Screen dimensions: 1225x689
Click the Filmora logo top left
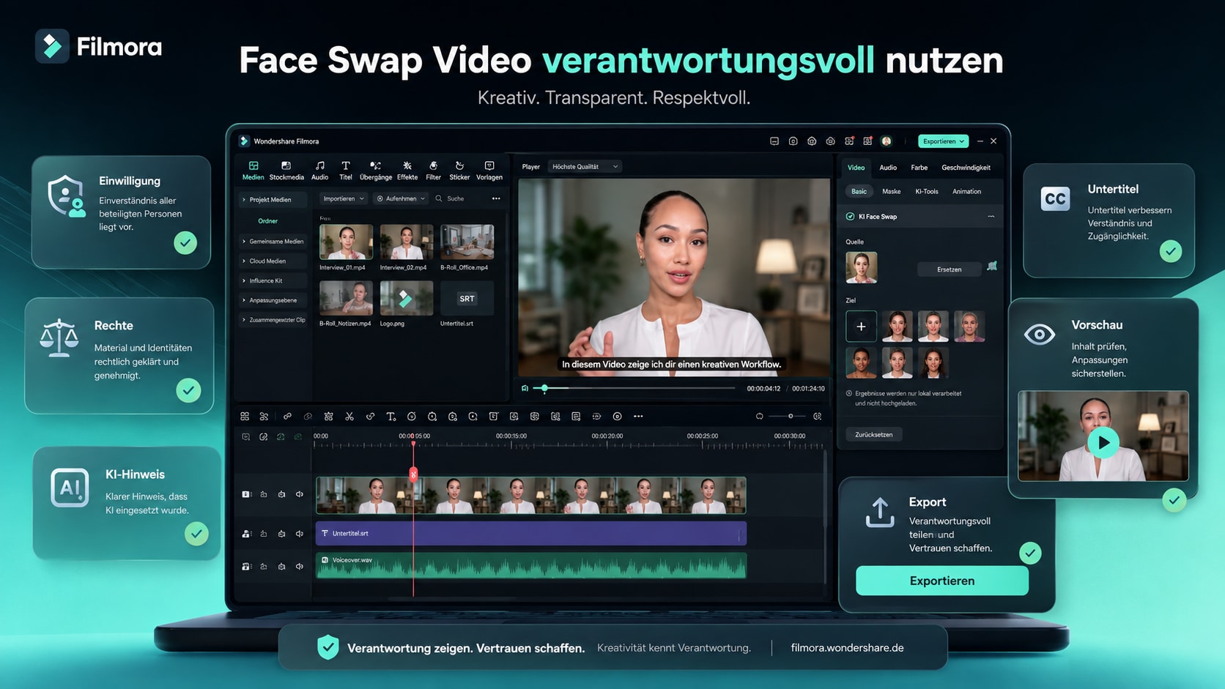point(53,46)
